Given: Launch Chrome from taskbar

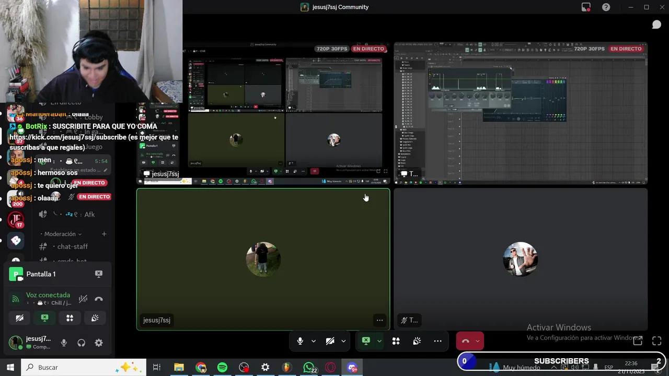Looking at the screenshot, I should coord(201,367).
